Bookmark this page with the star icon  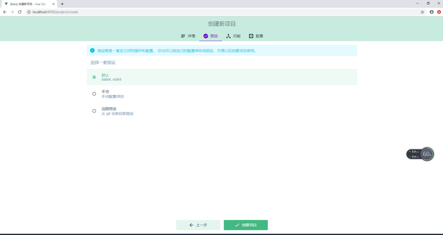[422, 12]
